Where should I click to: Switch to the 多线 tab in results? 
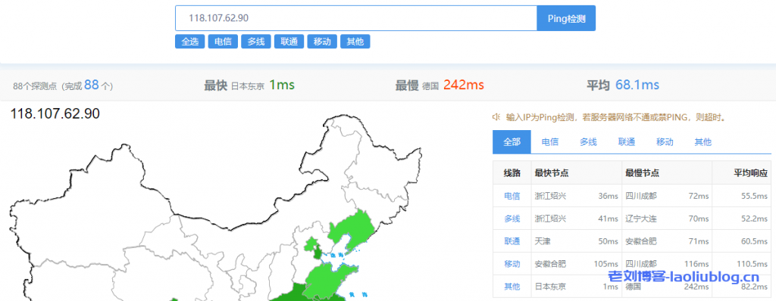[x=588, y=142]
